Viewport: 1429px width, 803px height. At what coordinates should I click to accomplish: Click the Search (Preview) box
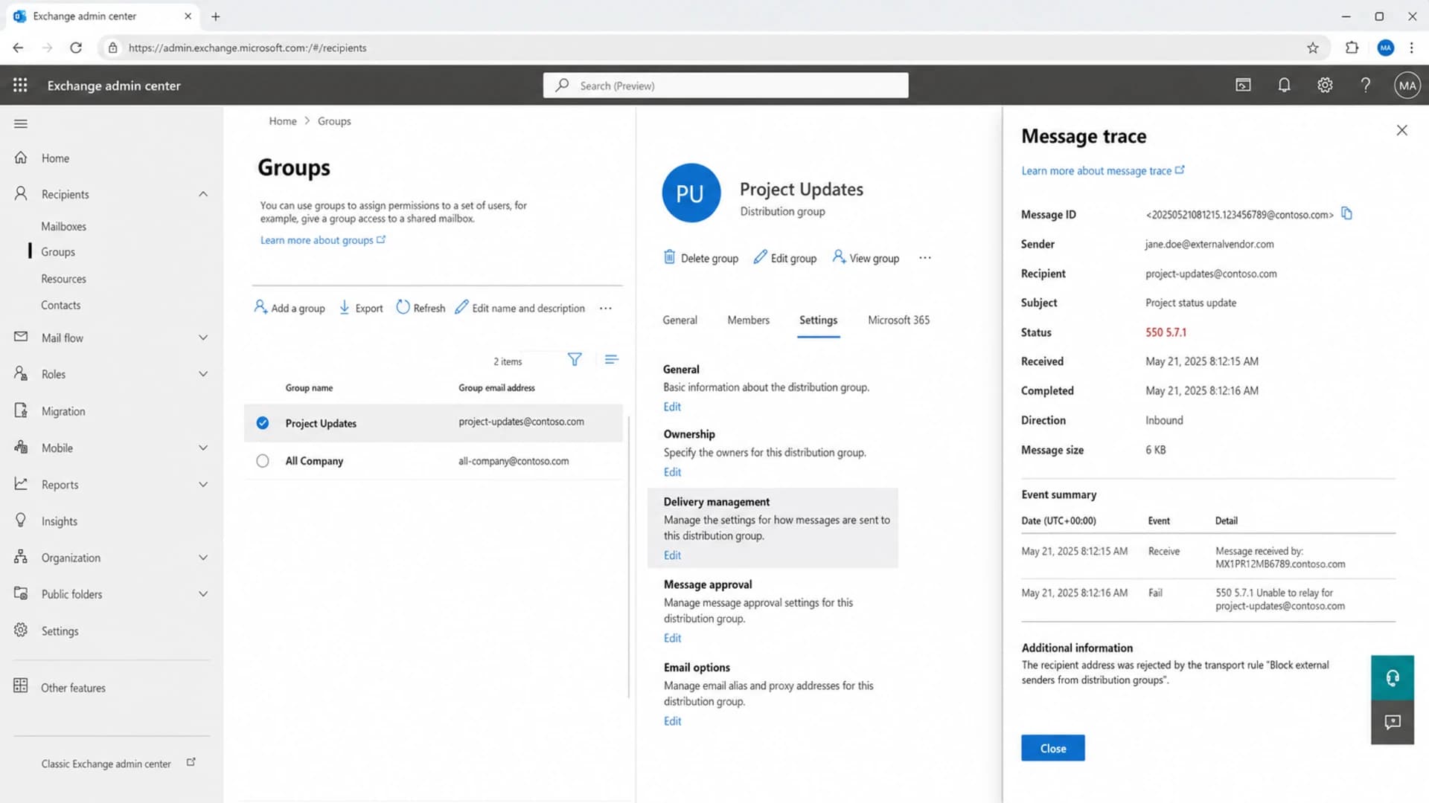coord(725,86)
